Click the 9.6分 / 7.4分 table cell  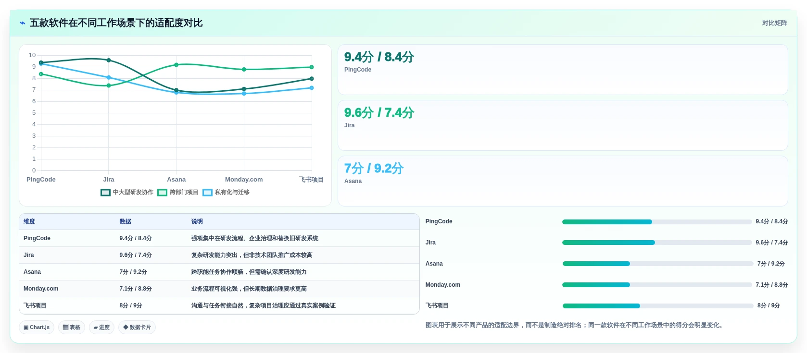(x=136, y=255)
